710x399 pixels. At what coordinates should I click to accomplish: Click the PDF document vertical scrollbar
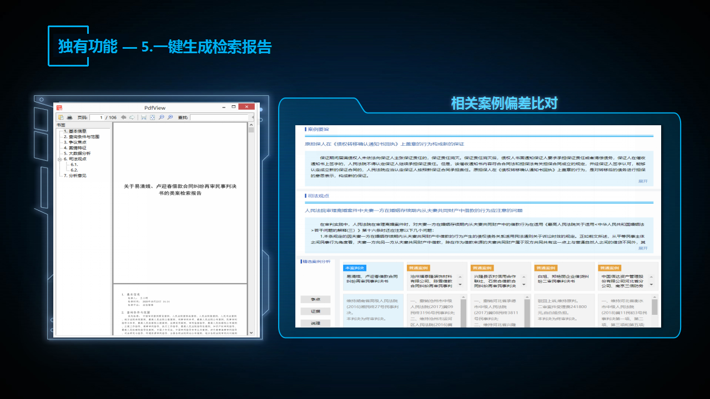click(x=251, y=222)
